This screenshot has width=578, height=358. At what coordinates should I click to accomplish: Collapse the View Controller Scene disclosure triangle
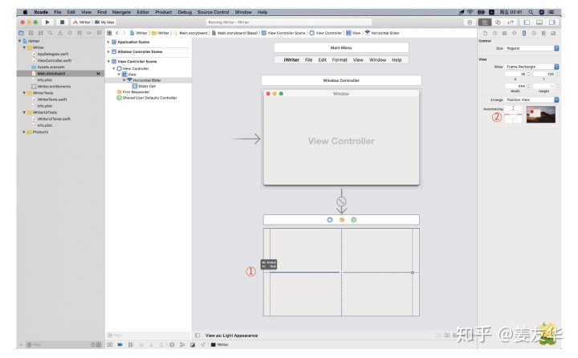tap(108, 62)
